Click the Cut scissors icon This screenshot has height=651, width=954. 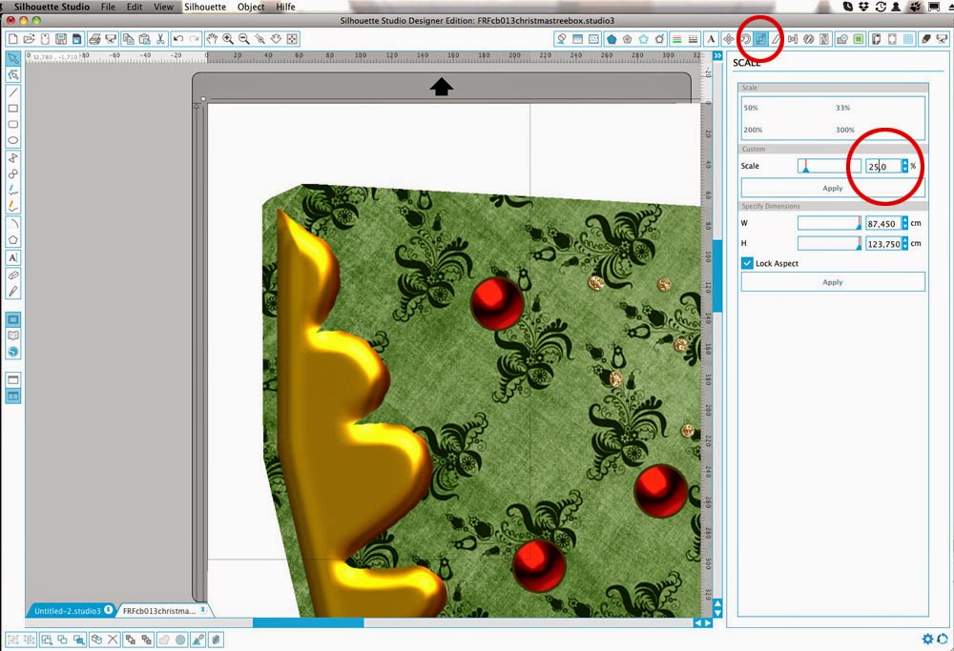(x=160, y=39)
